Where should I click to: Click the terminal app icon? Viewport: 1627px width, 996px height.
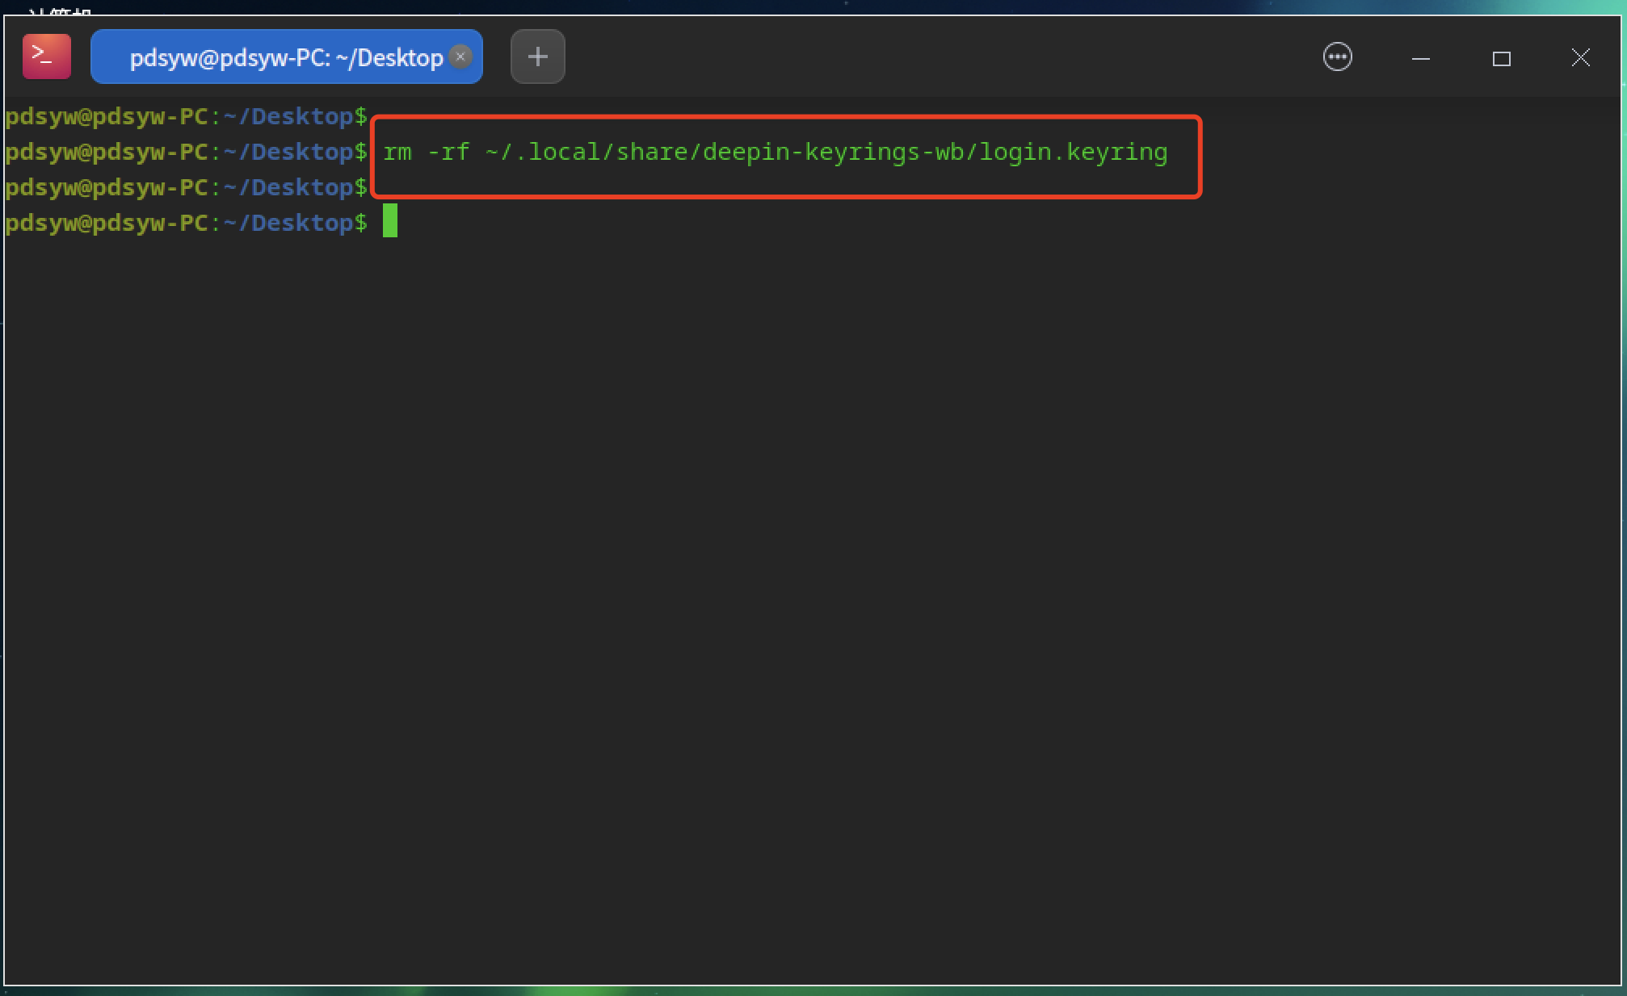(x=46, y=56)
